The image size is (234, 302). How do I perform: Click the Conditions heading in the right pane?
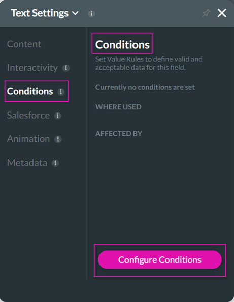tap(122, 45)
